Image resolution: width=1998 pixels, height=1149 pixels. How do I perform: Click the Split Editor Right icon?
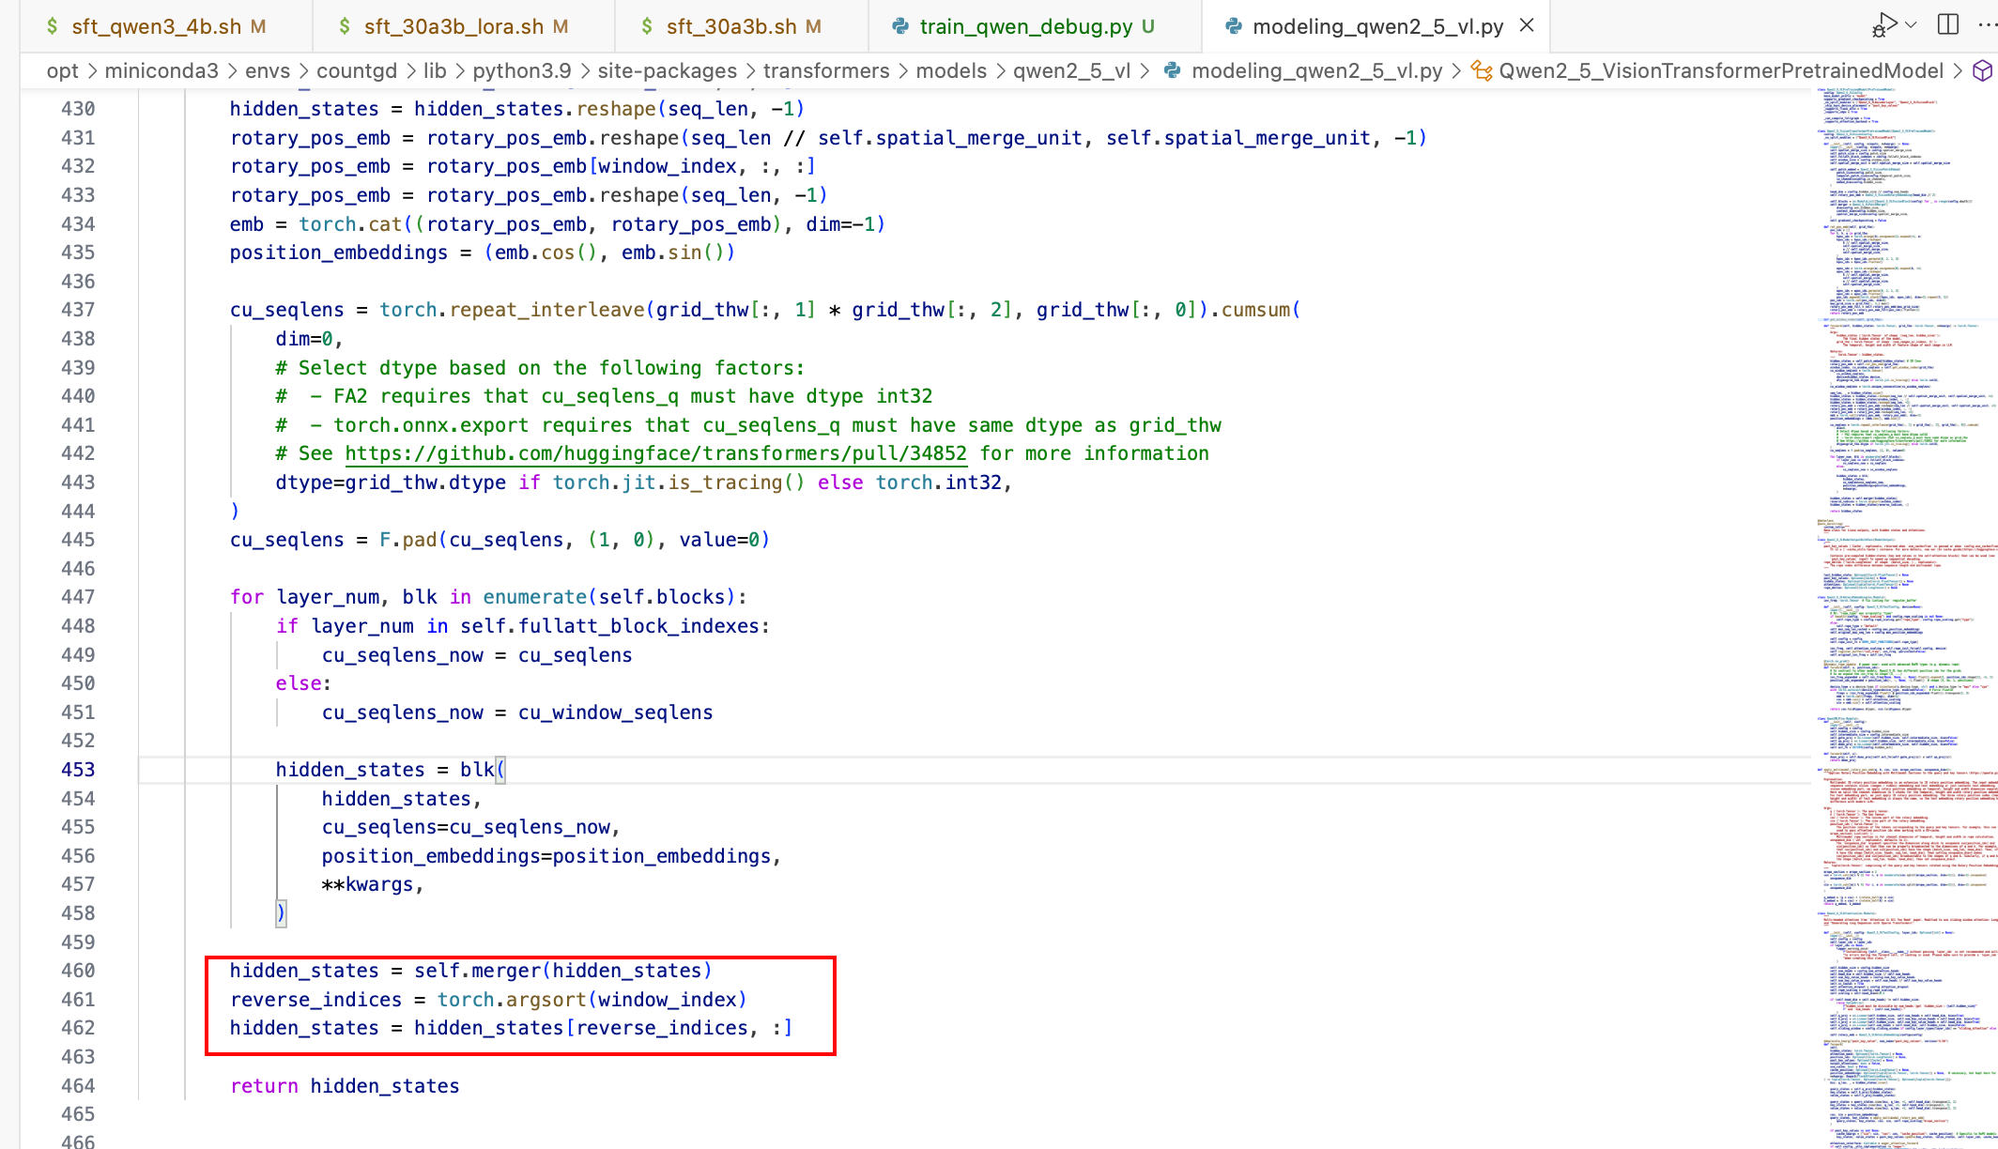pos(1948,25)
